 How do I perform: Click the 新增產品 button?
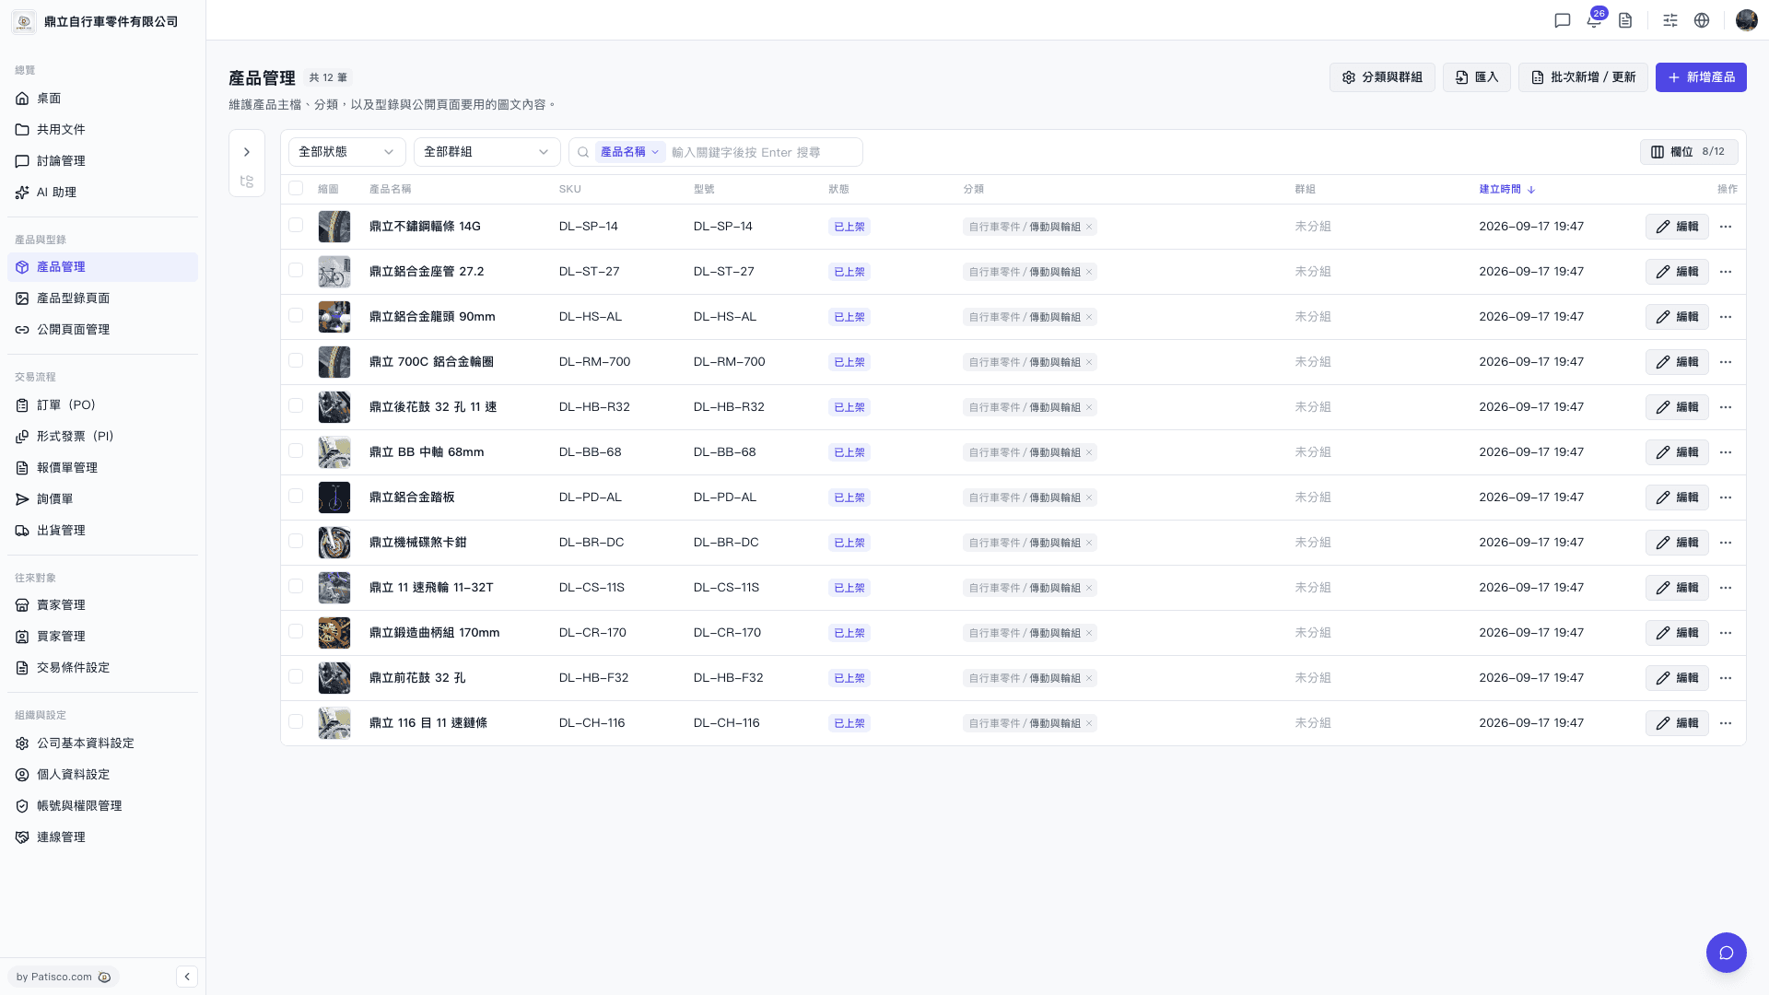coord(1701,77)
